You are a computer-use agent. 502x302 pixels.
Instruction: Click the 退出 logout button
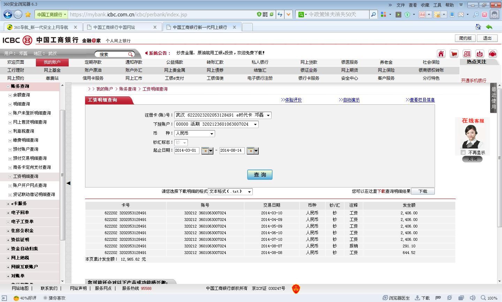point(487,38)
